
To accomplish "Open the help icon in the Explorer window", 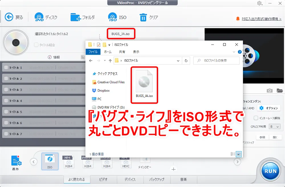I will coord(240,52).
